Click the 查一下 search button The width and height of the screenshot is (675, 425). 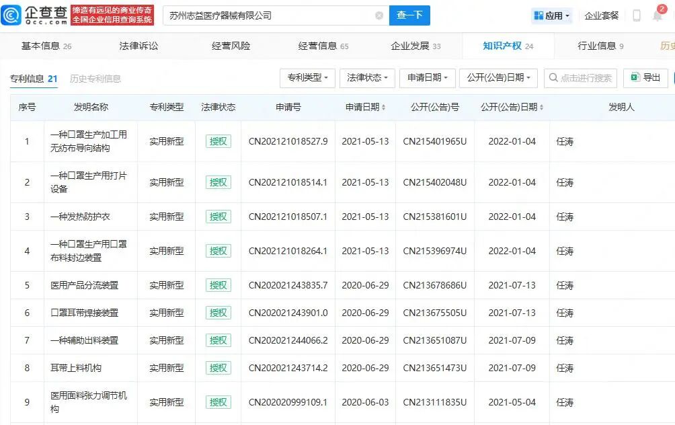tap(409, 15)
